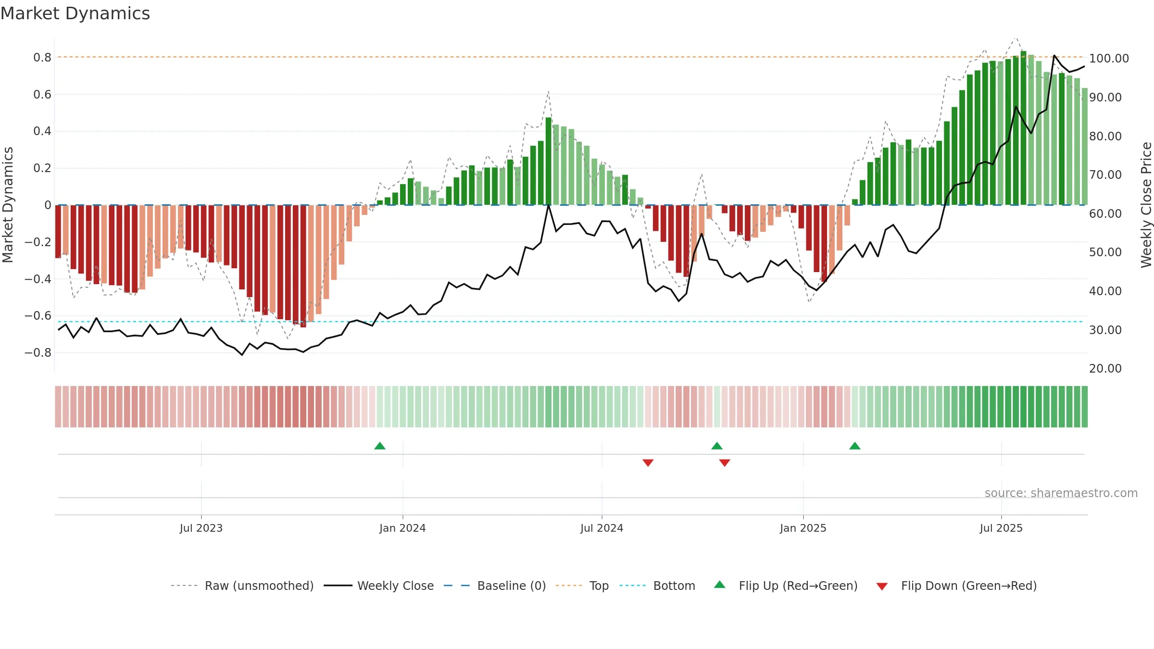Click the 20.00 price axis tick
This screenshot has width=1154, height=649.
(x=1105, y=369)
